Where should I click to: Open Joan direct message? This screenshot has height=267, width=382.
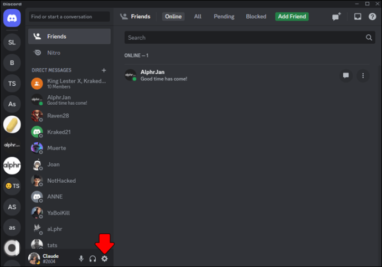point(69,165)
